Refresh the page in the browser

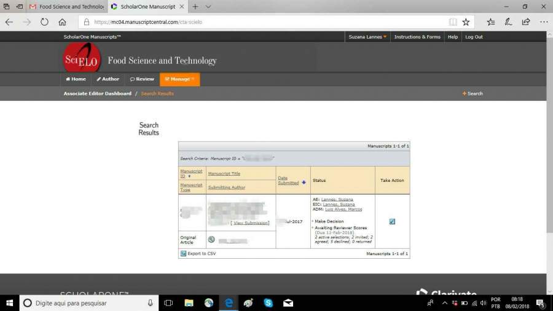[44, 22]
